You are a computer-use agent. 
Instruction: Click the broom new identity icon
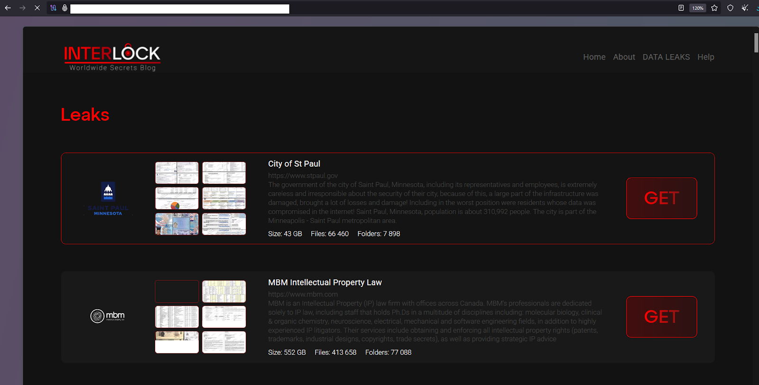point(745,8)
